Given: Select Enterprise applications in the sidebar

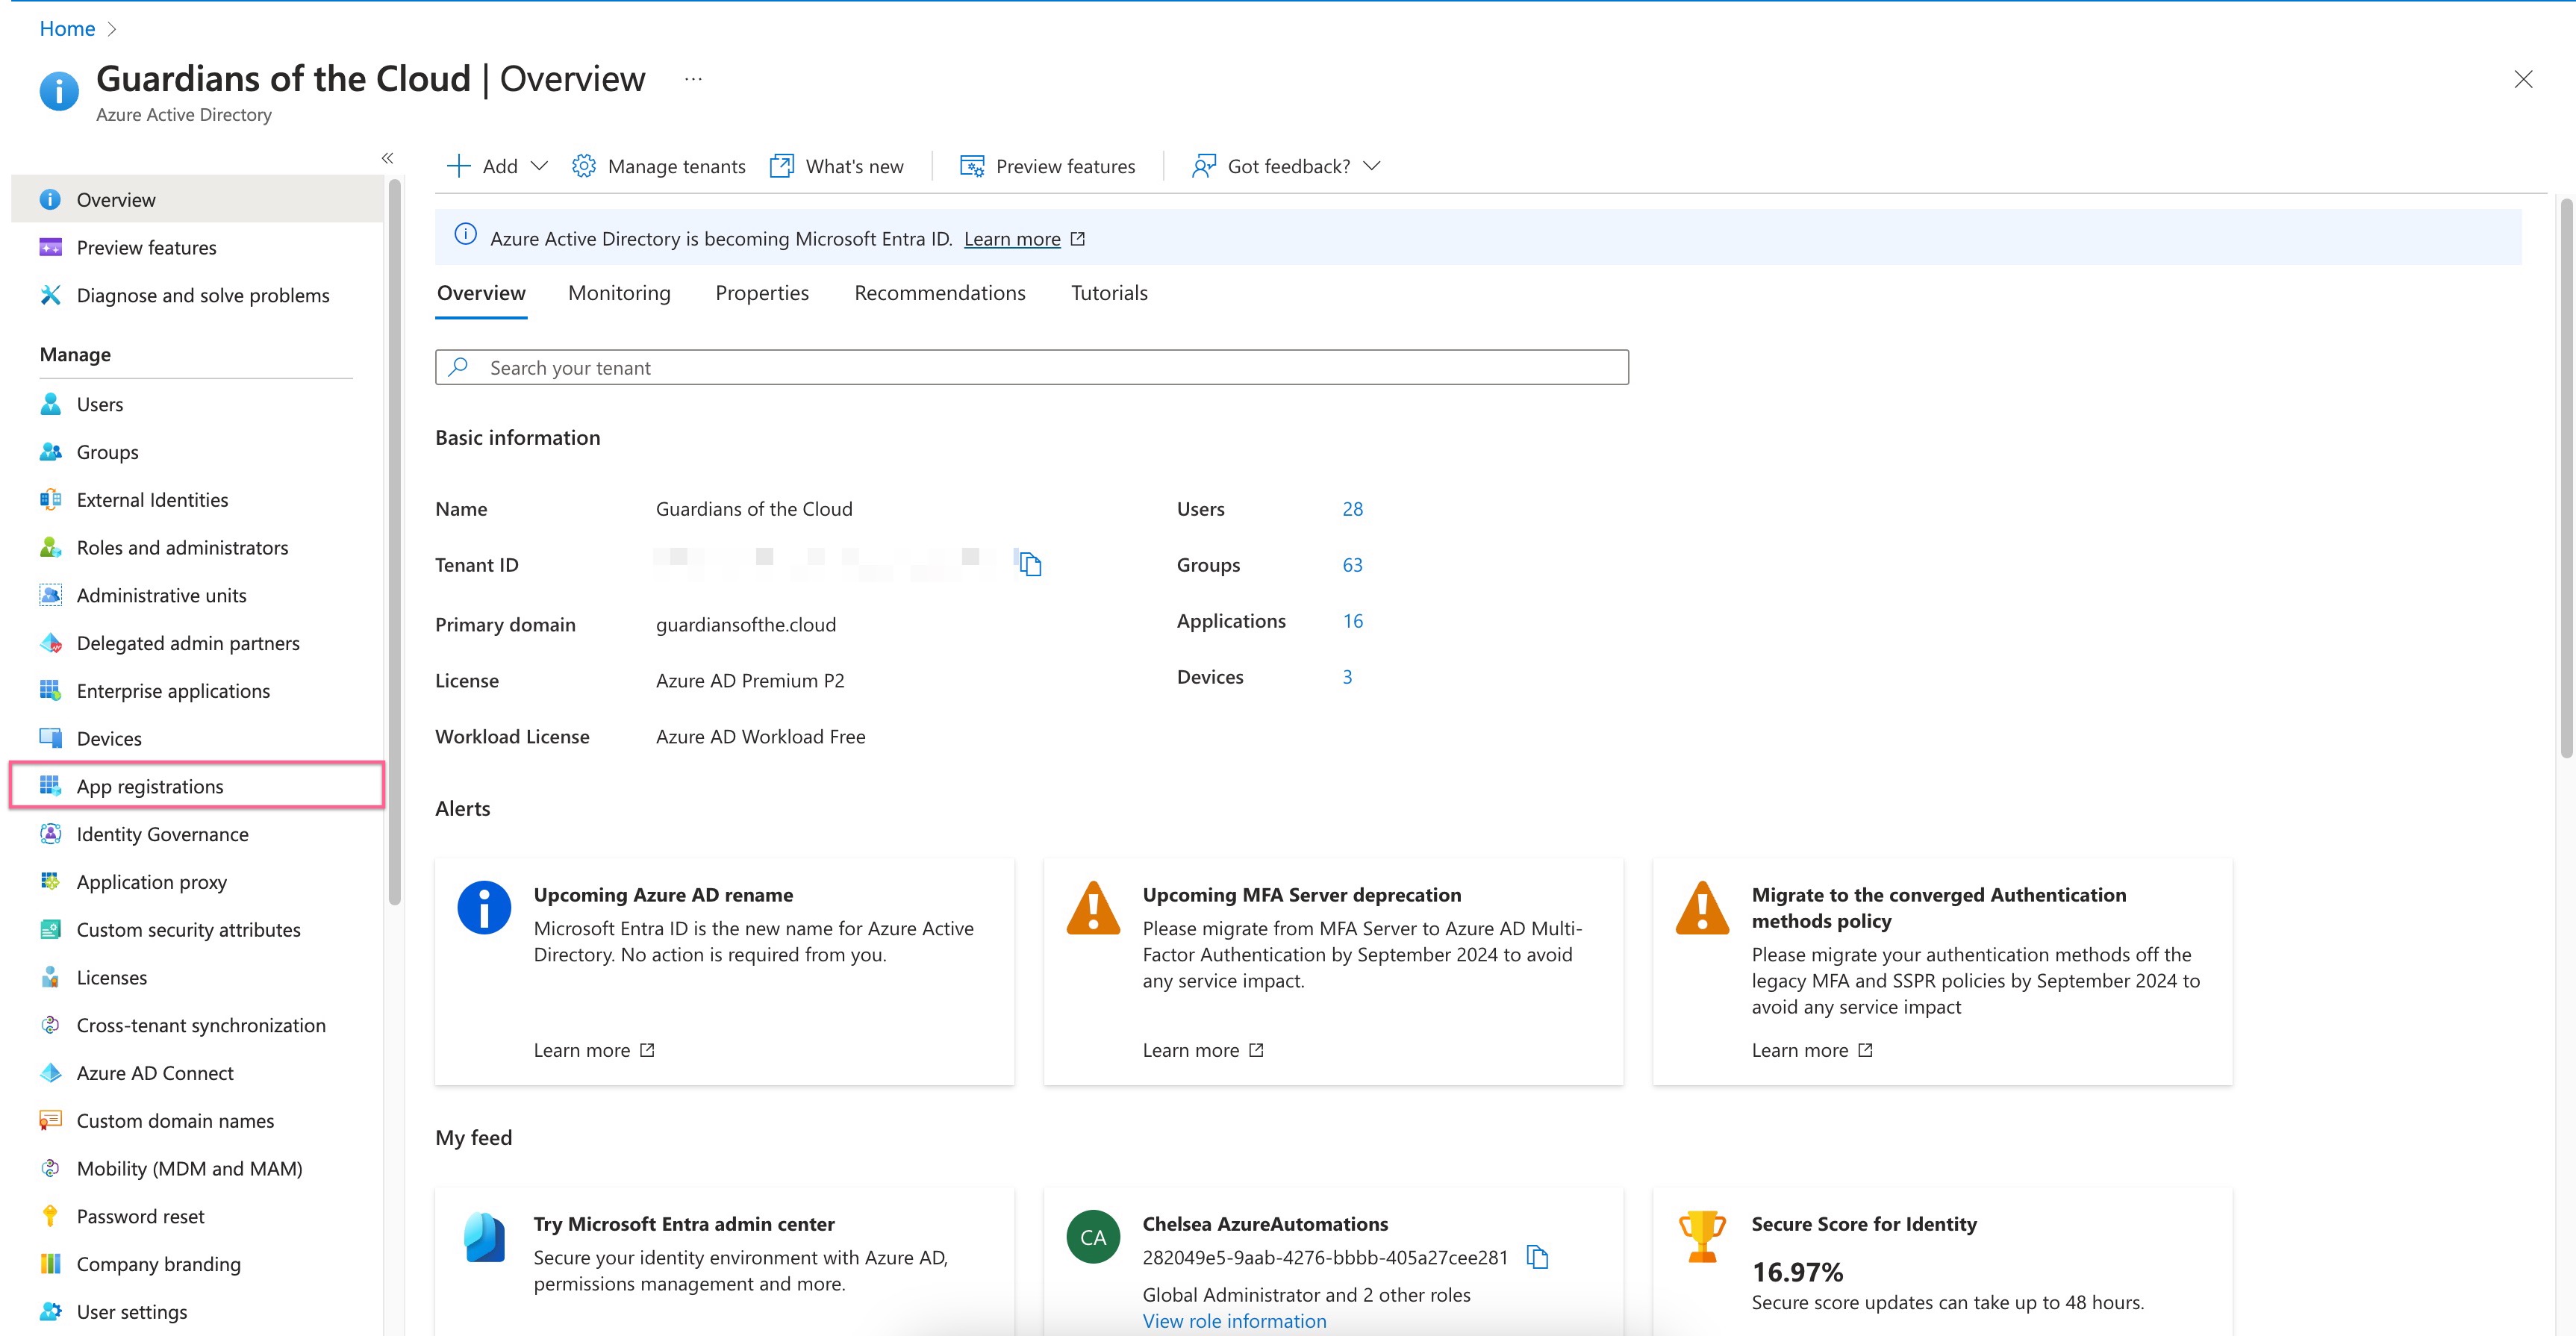Looking at the screenshot, I should pyautogui.click(x=172, y=690).
